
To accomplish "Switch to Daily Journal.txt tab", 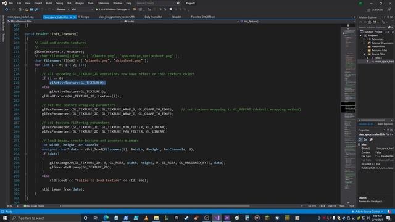I will coord(154,17).
